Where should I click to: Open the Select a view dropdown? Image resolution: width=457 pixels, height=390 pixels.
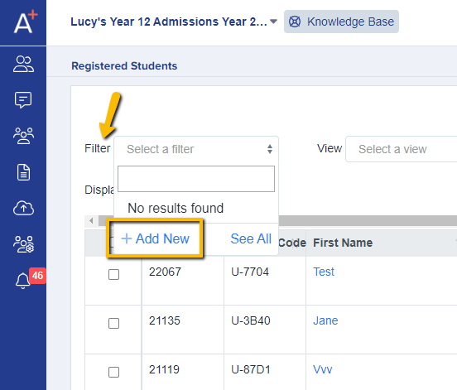(401, 149)
